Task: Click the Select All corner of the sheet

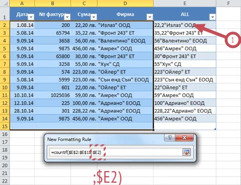Action: tap(5, 3)
